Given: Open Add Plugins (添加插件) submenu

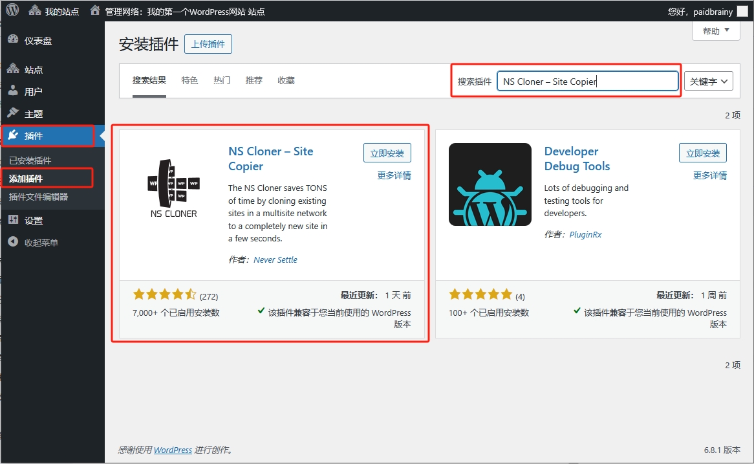Looking at the screenshot, I should click(x=26, y=179).
